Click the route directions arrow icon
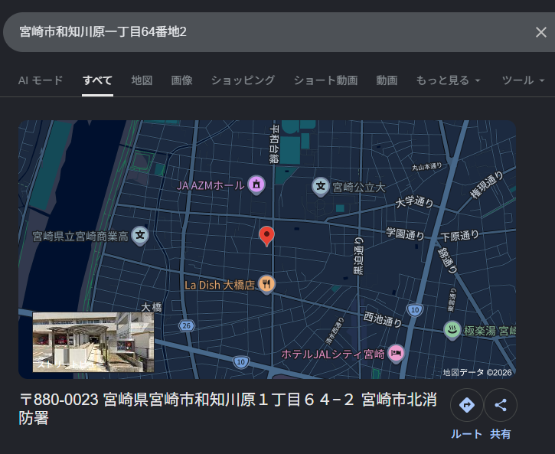 point(466,405)
